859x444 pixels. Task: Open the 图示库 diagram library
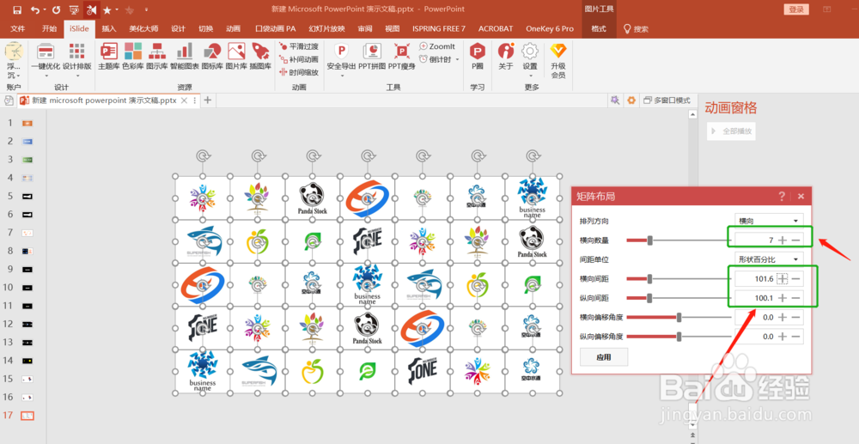click(x=156, y=57)
